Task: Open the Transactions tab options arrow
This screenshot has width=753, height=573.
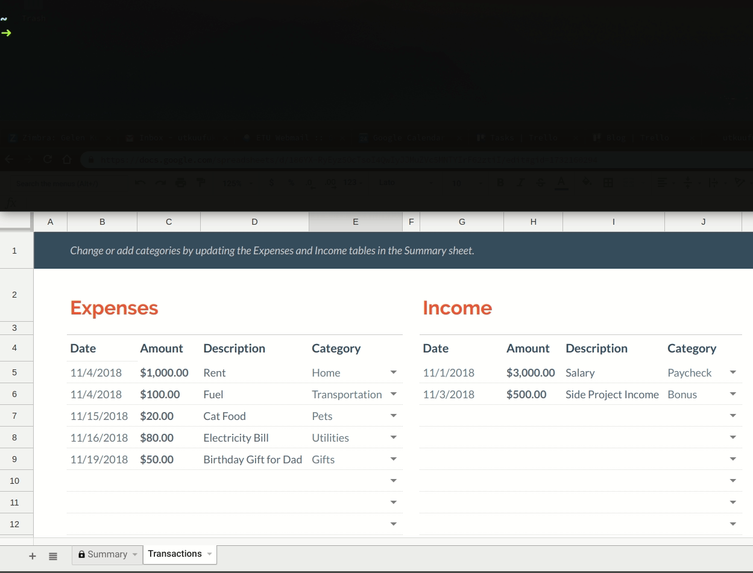Action: click(x=209, y=554)
